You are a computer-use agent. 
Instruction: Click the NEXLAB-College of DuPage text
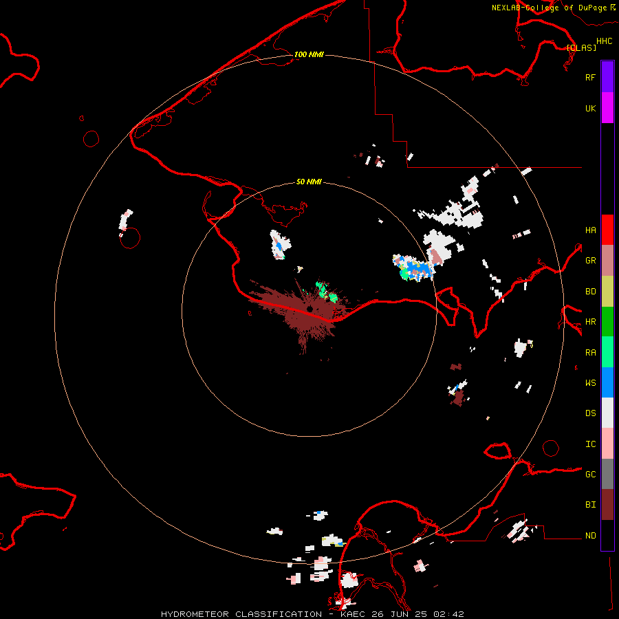[549, 8]
